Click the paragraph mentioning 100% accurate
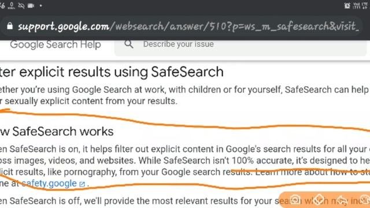 pyautogui.click(x=185, y=166)
